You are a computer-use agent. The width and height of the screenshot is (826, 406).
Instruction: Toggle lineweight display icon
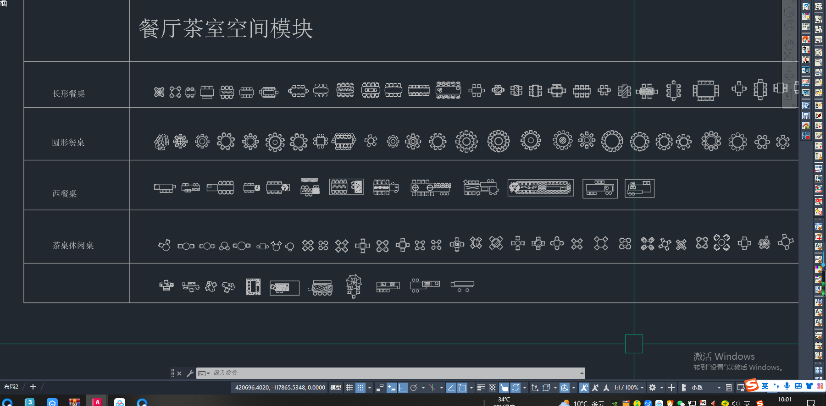pyautogui.click(x=481, y=388)
